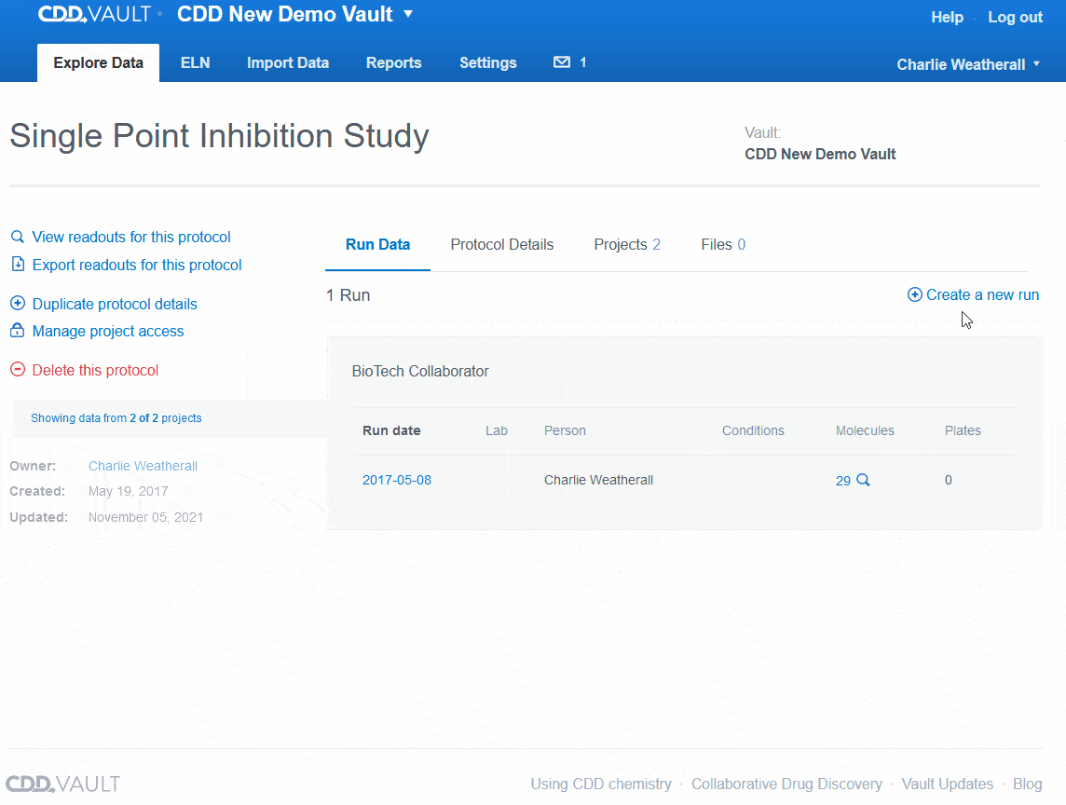This screenshot has width=1066, height=805.
Task: Click Delete this protocol link
Action: [x=95, y=370]
